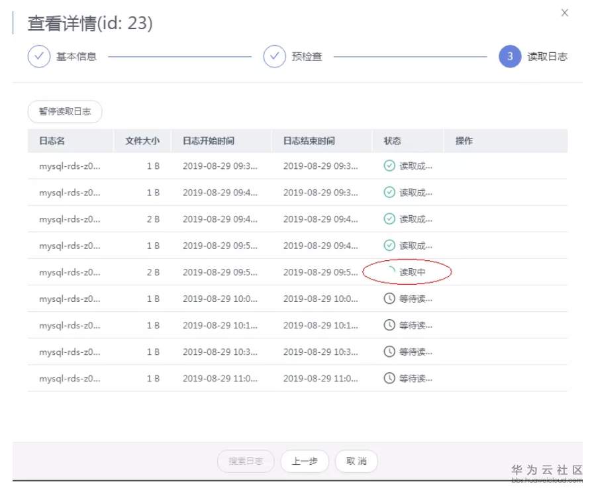The width and height of the screenshot is (592, 490).
Task: Click log name in the 读取中 row
Action: pyautogui.click(x=70, y=272)
